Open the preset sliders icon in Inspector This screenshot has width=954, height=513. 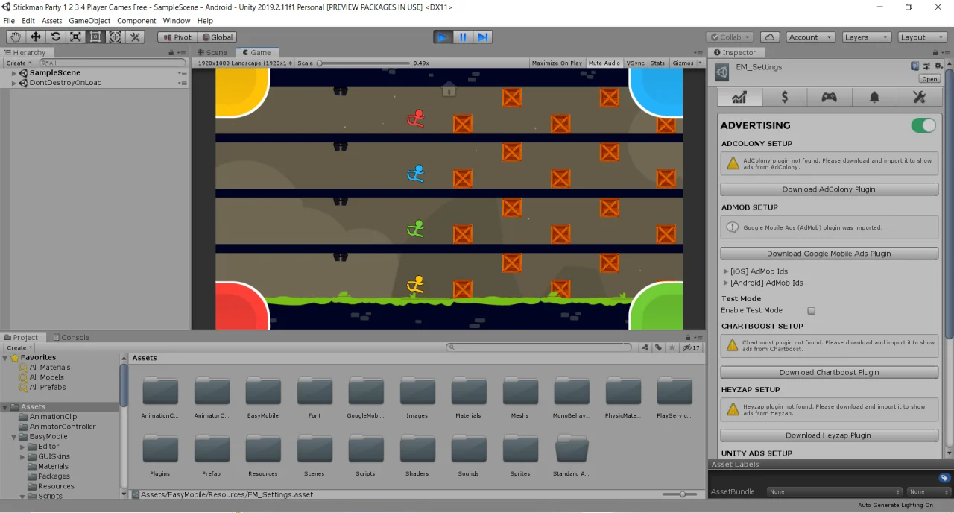(x=926, y=66)
